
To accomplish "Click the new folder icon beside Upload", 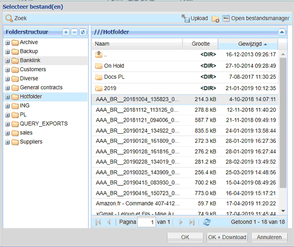I will click(215, 19).
